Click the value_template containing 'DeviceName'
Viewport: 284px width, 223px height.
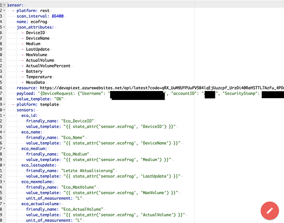(103, 143)
